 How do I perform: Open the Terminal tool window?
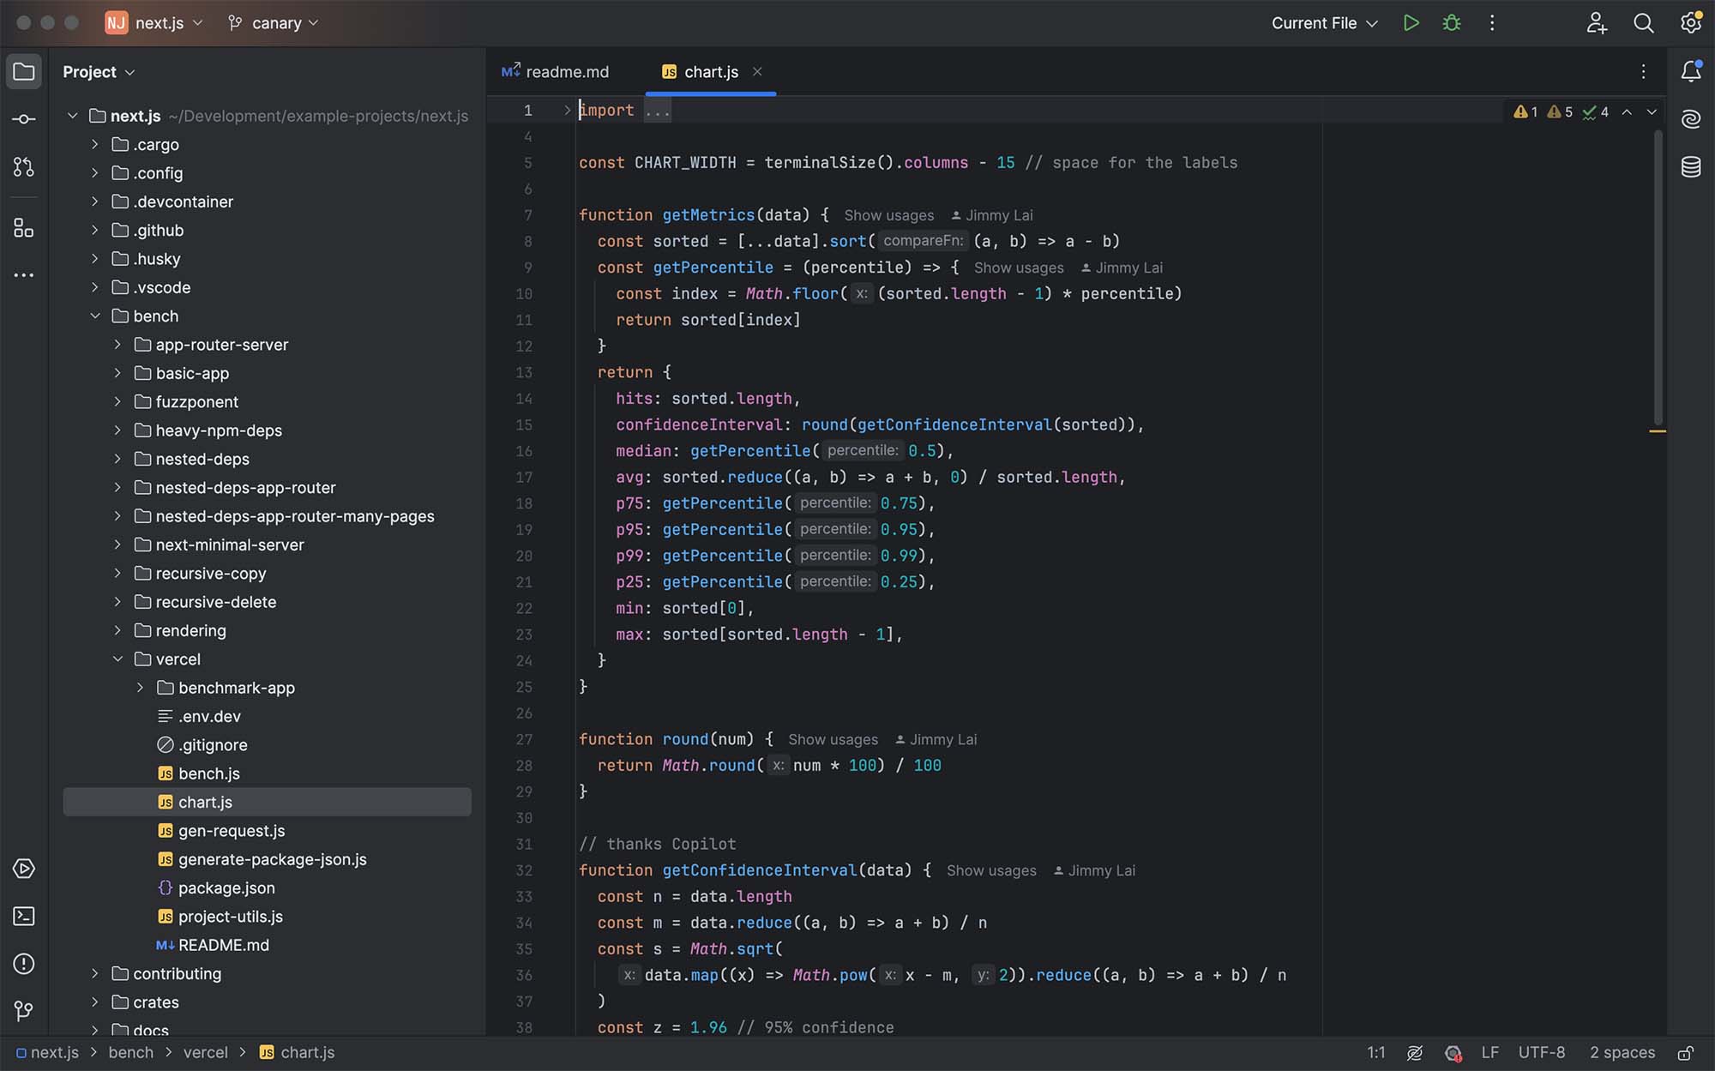click(23, 916)
